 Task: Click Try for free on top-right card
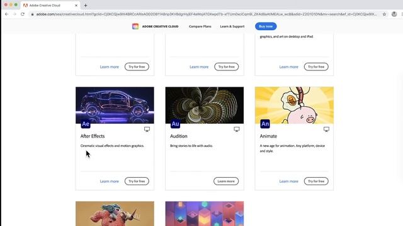point(316,67)
